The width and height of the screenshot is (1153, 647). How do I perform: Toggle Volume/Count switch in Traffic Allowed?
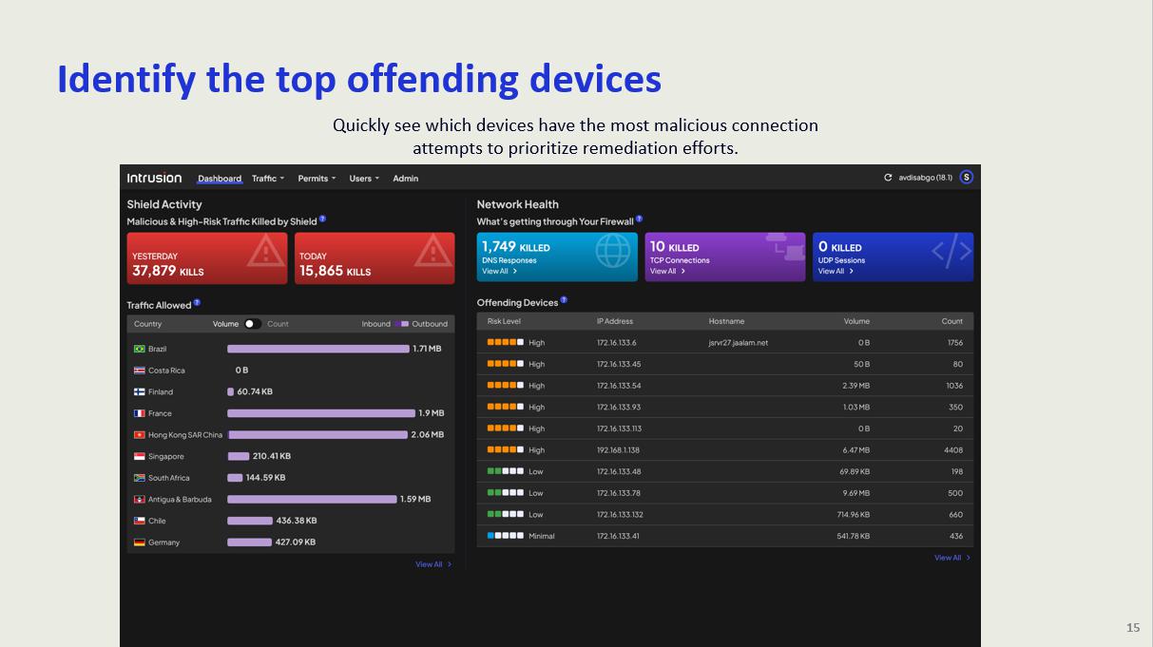252,324
